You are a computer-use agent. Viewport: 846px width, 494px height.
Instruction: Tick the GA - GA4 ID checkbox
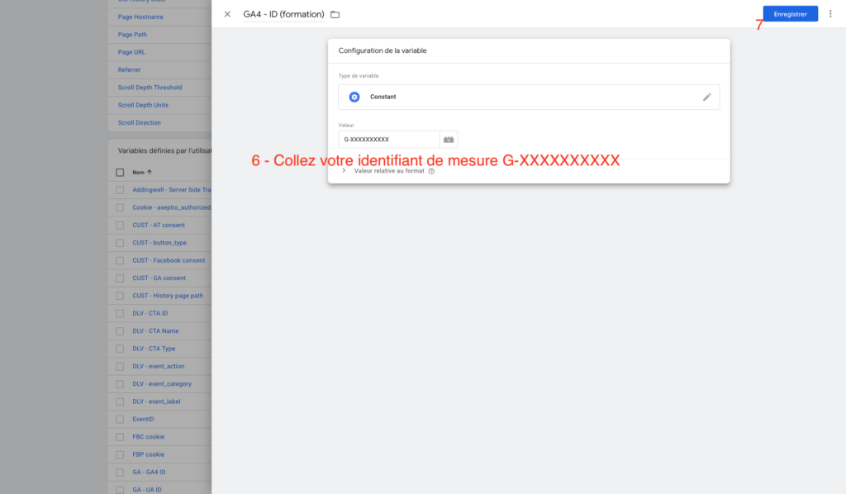(120, 473)
